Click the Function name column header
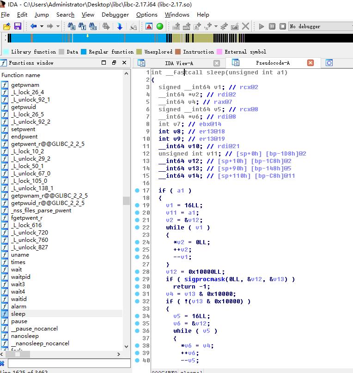 [x=21, y=75]
